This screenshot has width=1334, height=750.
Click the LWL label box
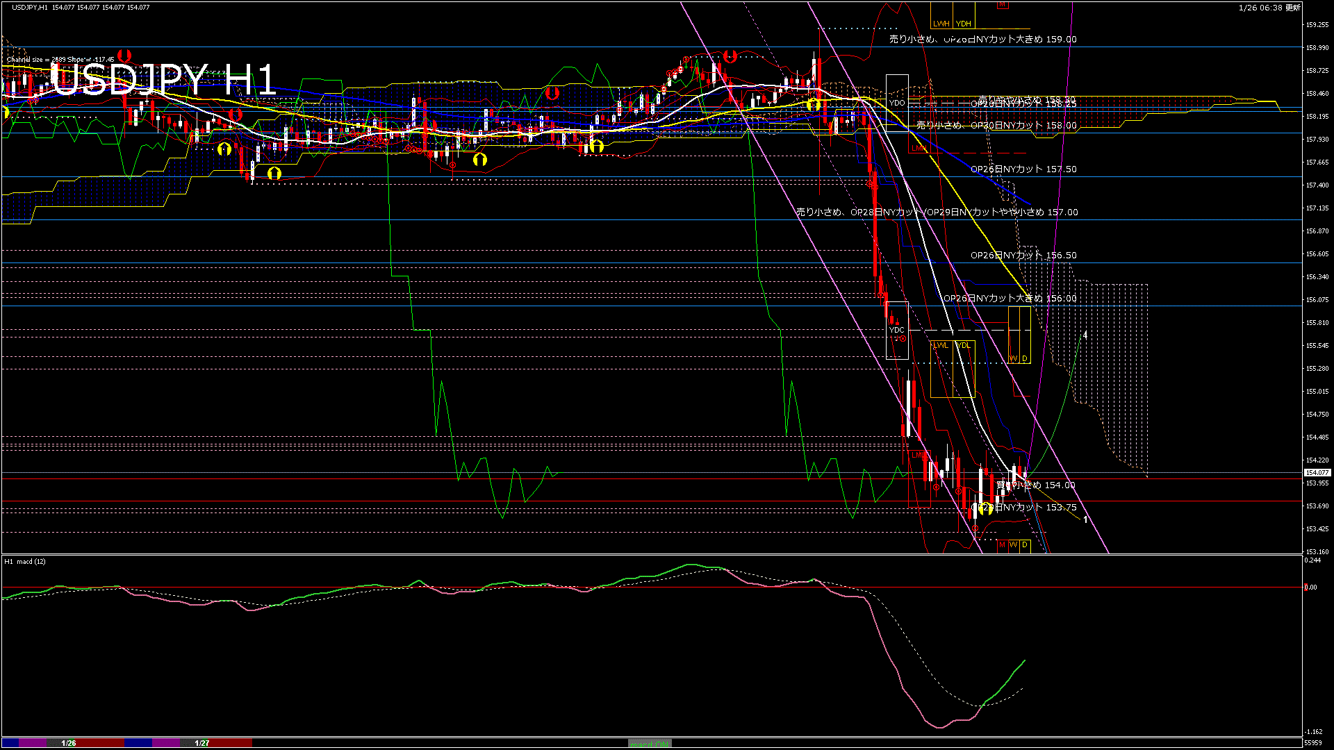(941, 345)
